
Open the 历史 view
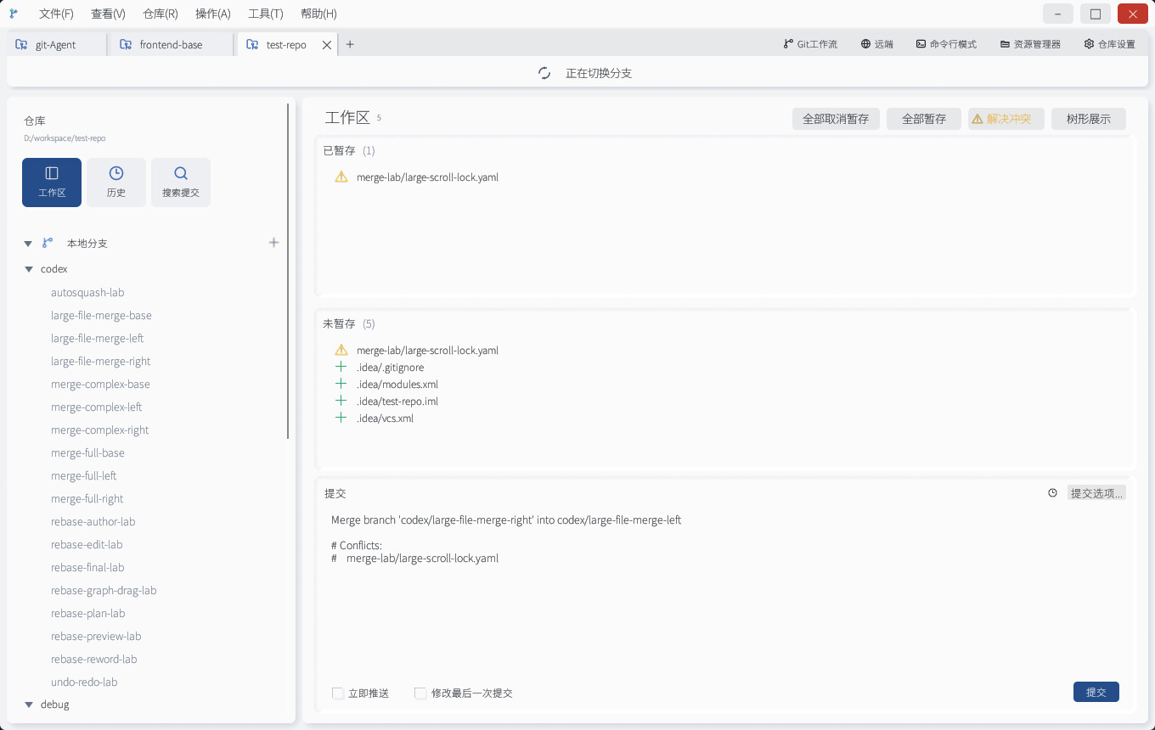116,182
